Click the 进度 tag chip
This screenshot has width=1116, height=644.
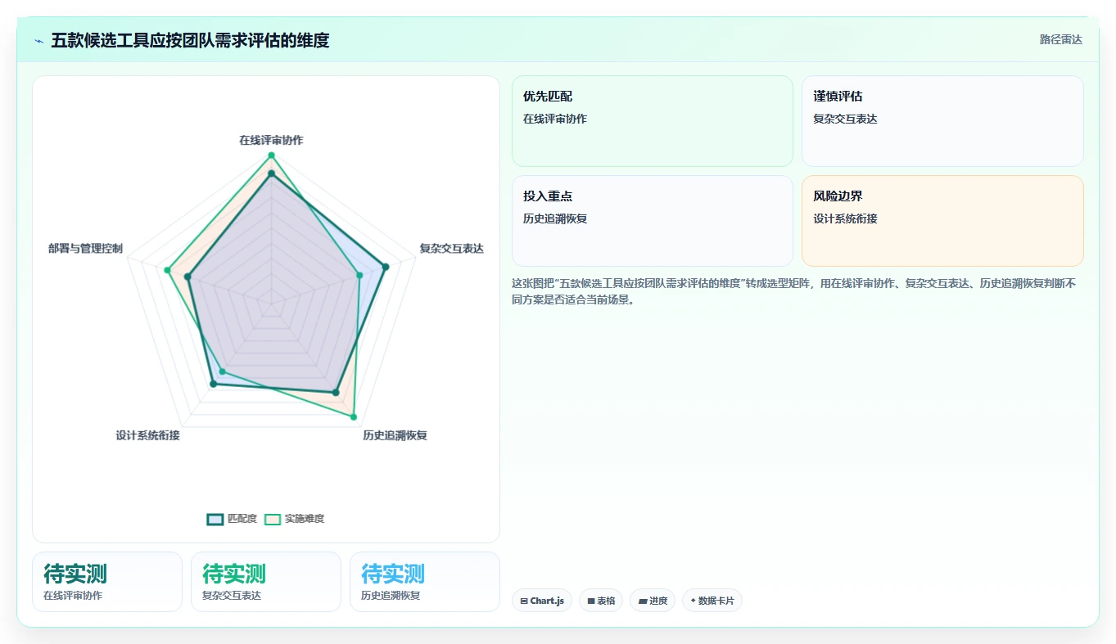click(x=653, y=601)
